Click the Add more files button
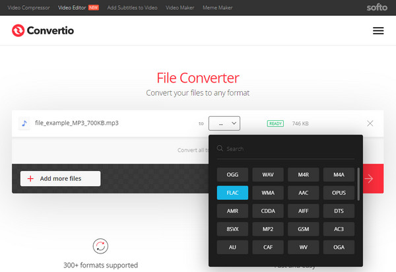396x272 pixels. (x=60, y=178)
